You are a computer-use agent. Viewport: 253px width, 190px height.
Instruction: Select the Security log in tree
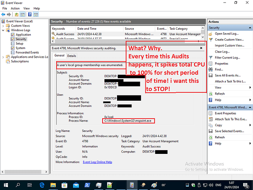pyautogui.click(x=21, y=39)
